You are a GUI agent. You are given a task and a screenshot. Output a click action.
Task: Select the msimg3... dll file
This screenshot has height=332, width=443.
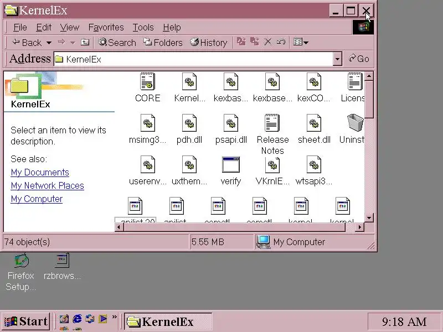pos(148,123)
